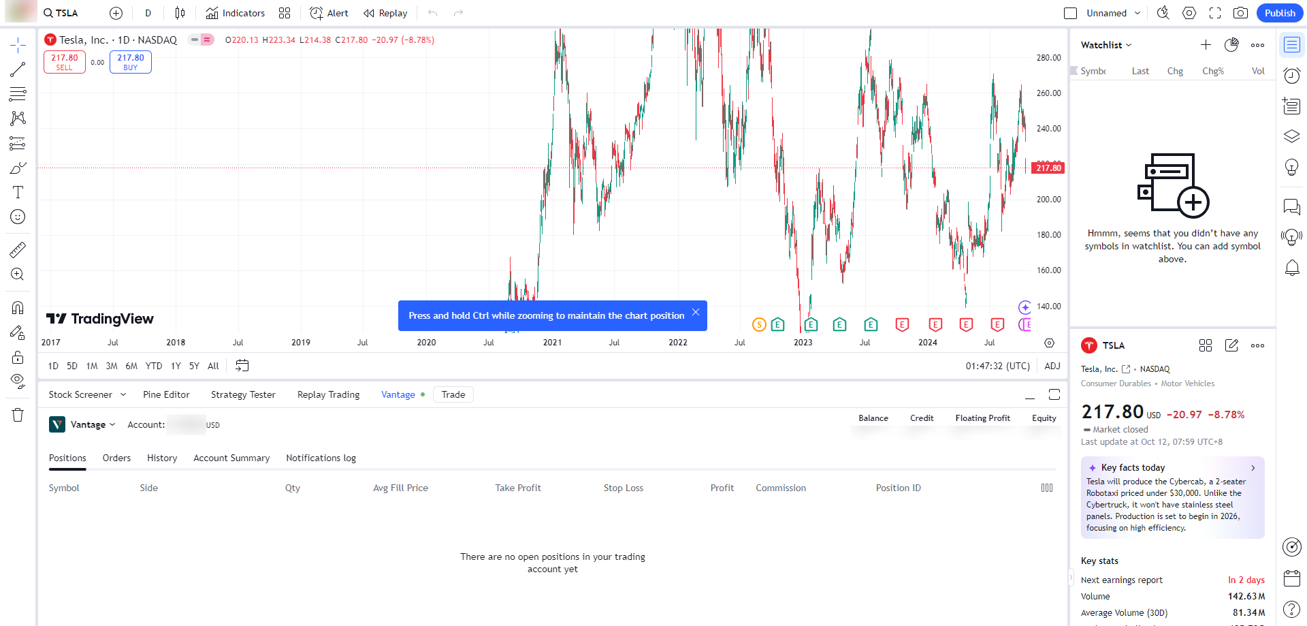Switch to the Orders tab

click(x=116, y=458)
